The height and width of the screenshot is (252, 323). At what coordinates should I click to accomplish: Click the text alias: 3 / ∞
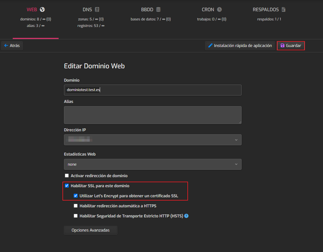36,26
